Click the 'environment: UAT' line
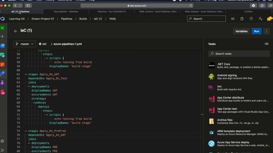Image resolution: width=273 pixels, height=153 pixels. [x=44, y=94]
